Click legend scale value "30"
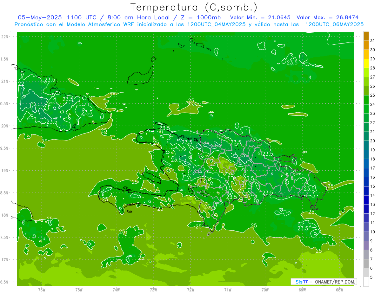This screenshot has height=294, width=381. [x=372, y=50]
